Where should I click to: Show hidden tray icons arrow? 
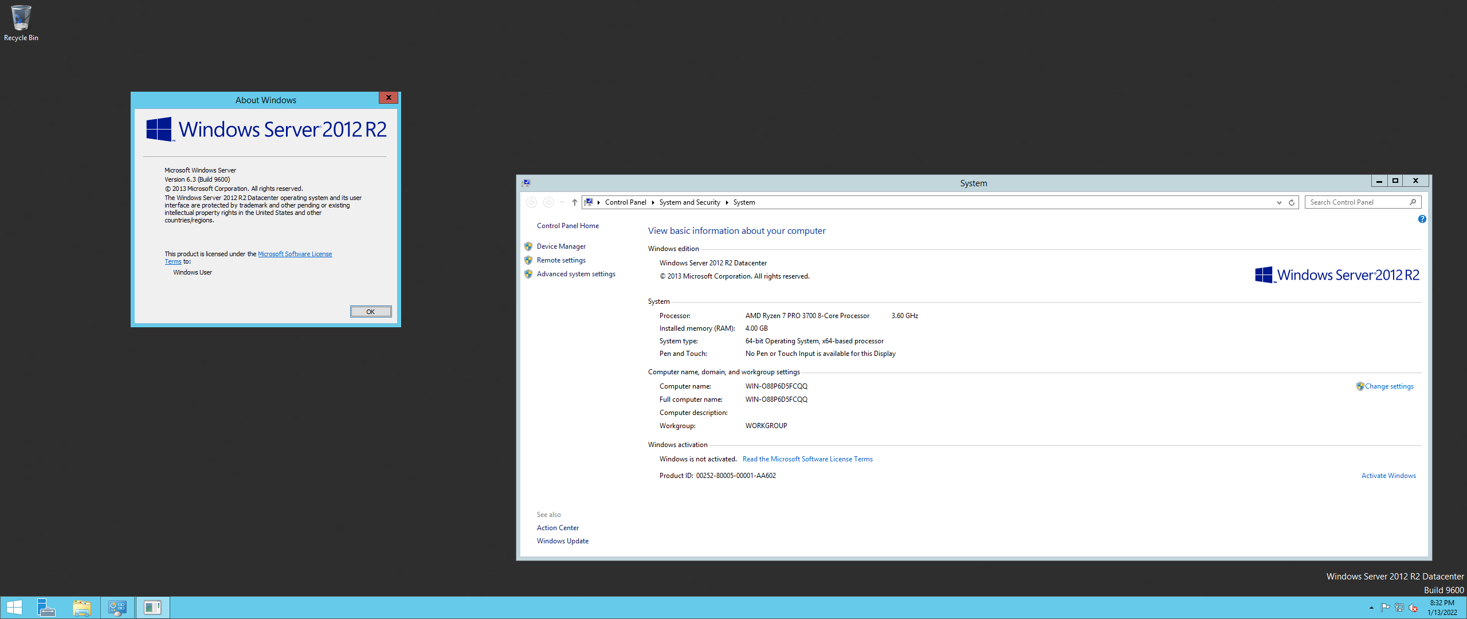(x=1371, y=608)
